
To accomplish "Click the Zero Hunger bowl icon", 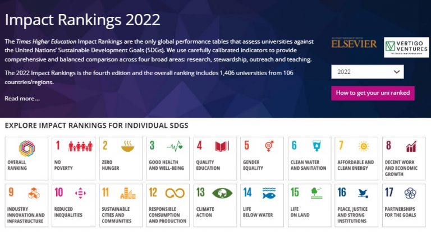I will point(128,146).
